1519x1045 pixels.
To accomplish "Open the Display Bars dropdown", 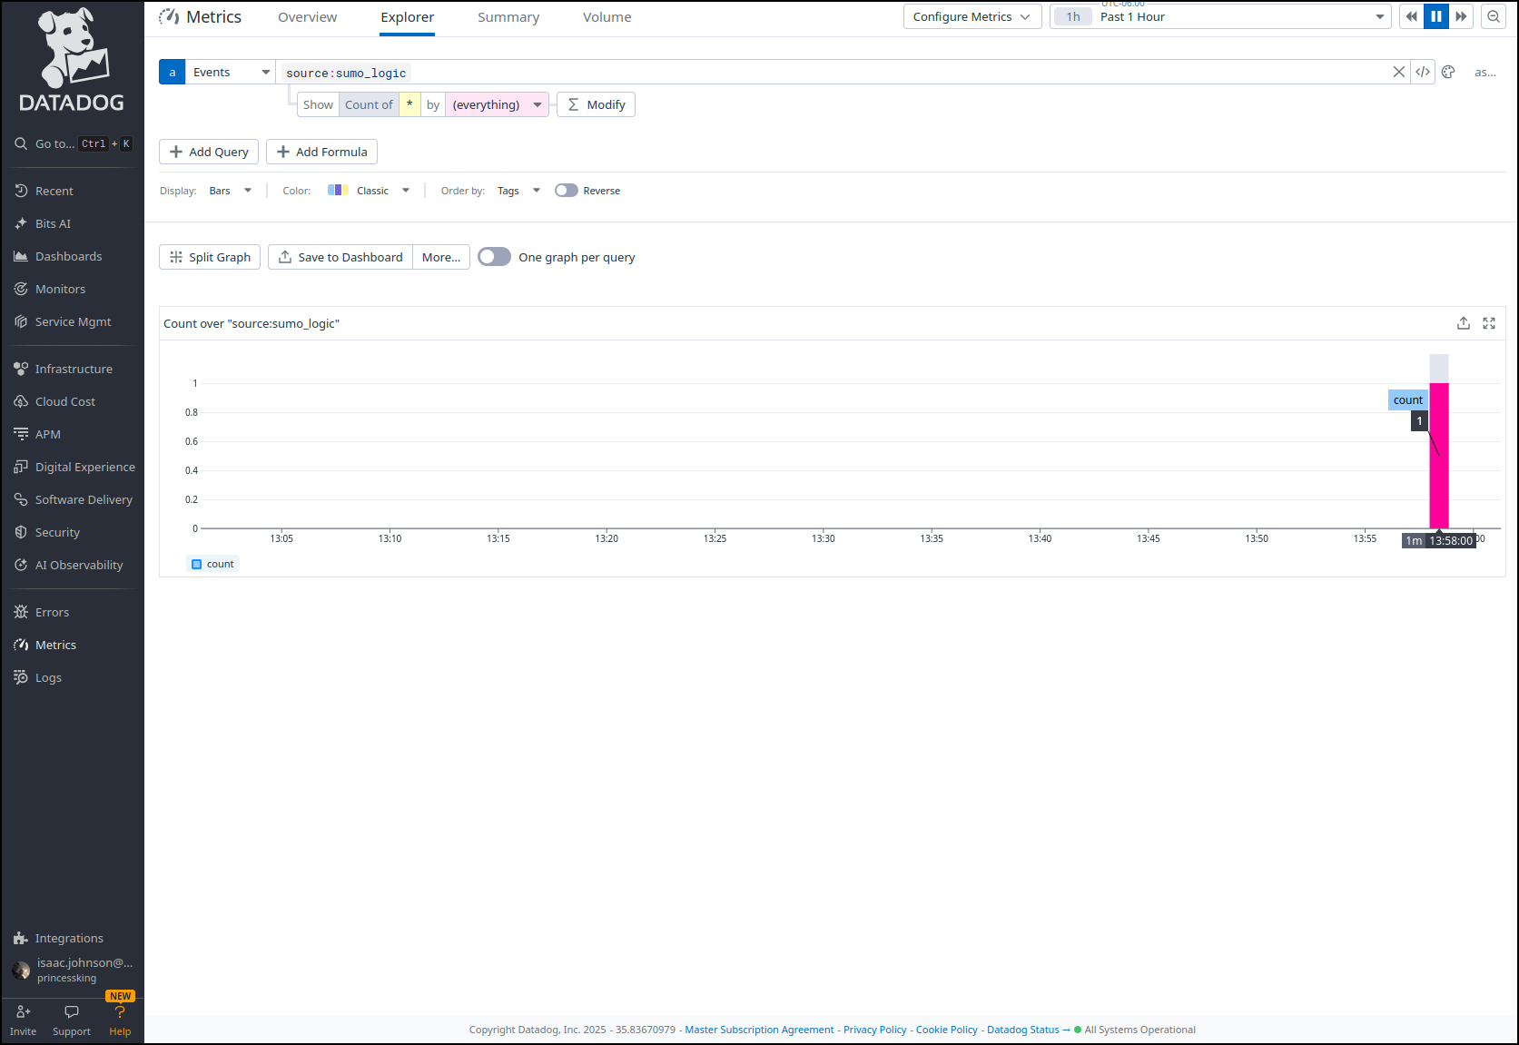I will click(230, 191).
